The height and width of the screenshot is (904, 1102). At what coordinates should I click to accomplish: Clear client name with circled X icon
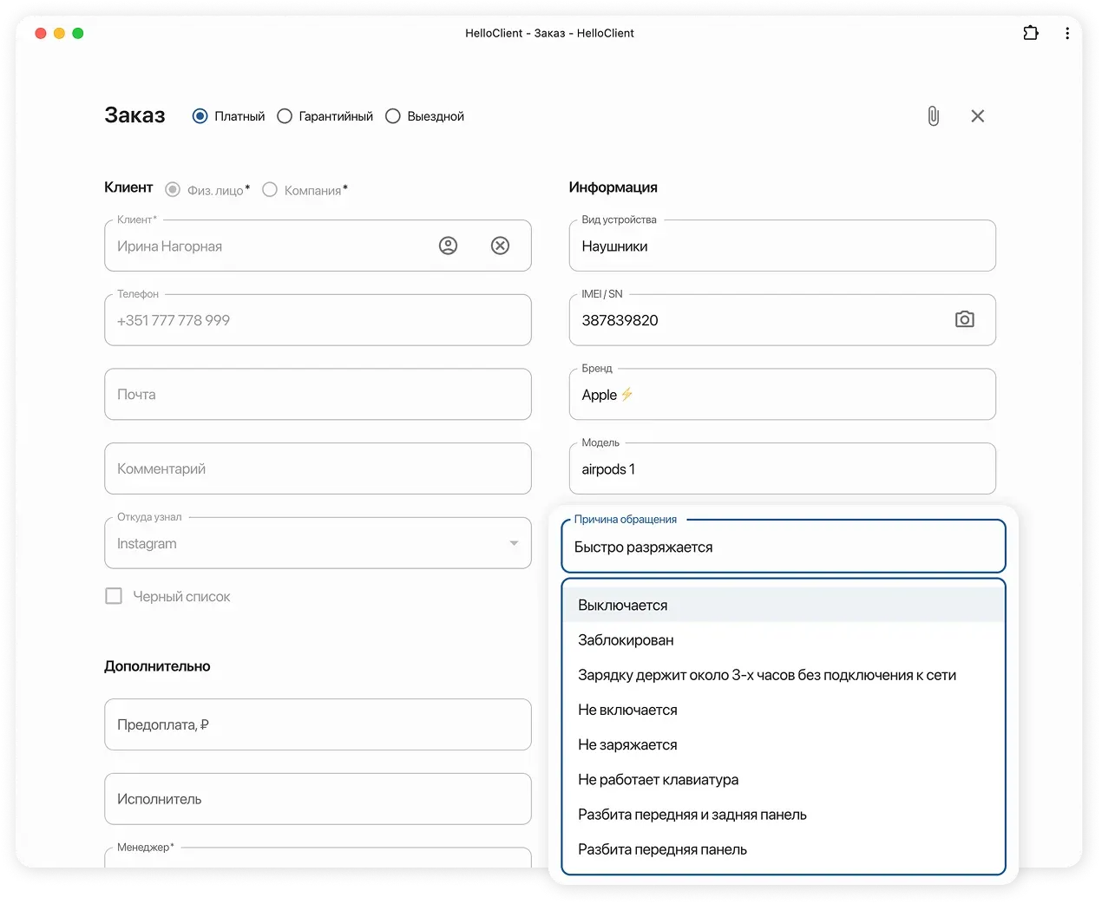(x=500, y=246)
